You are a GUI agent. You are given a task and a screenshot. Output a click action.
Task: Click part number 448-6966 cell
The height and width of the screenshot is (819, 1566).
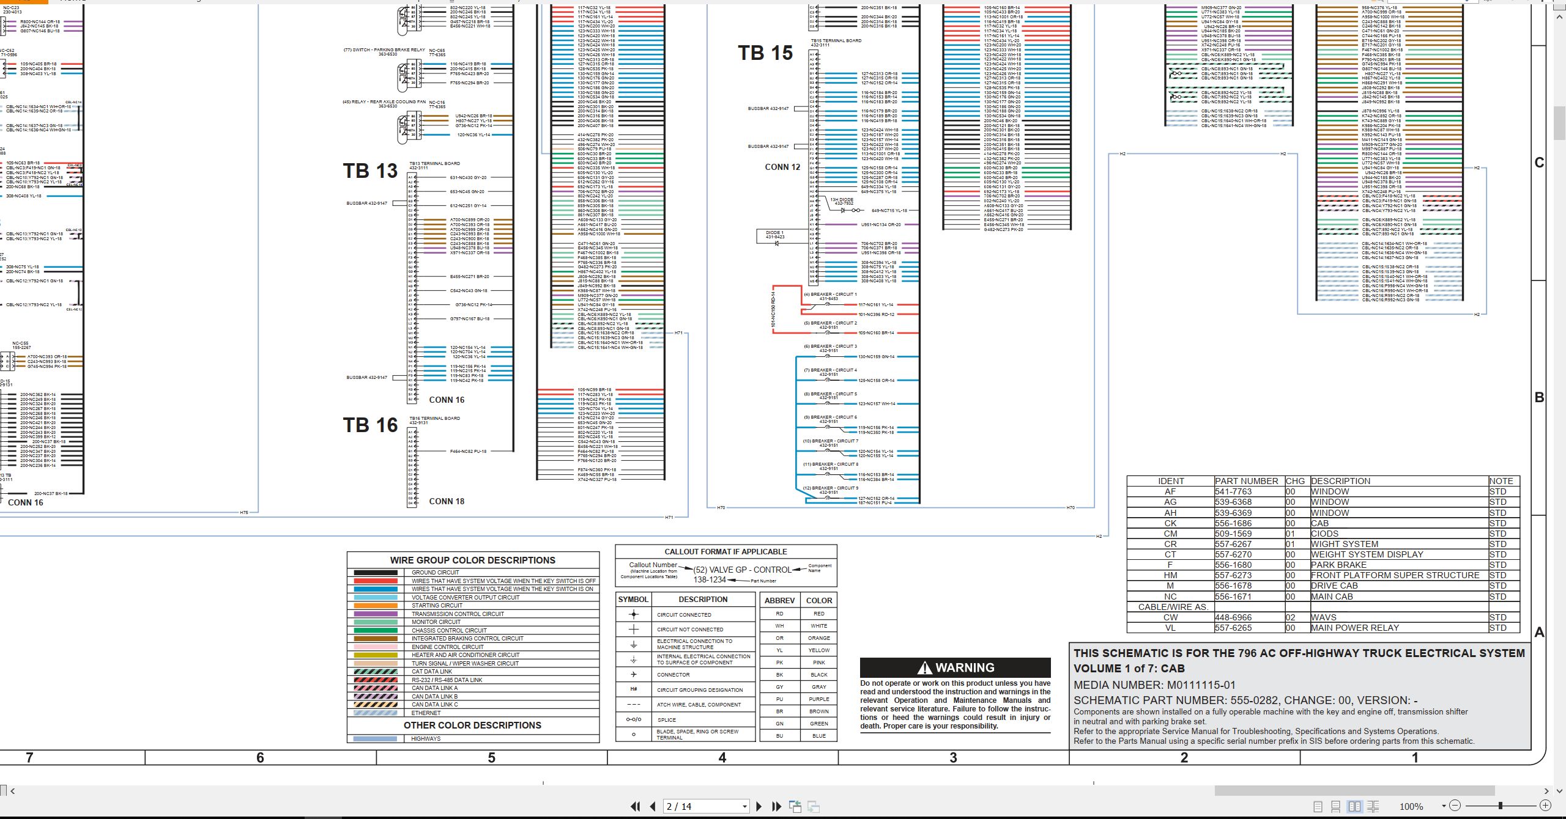click(1249, 617)
